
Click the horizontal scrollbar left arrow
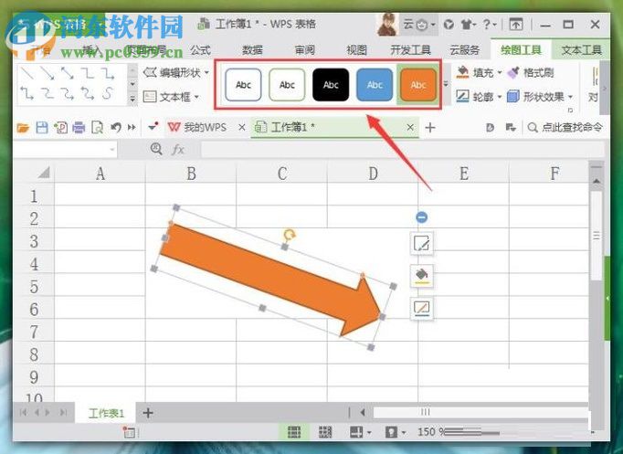(363, 412)
